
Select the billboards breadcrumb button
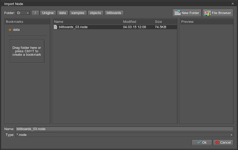(114, 13)
